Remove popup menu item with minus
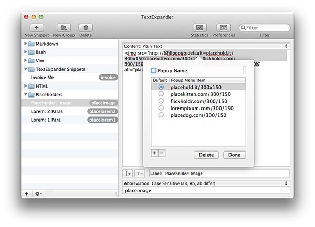Image resolution: width=315 pixels, height=227 pixels. (x=162, y=153)
